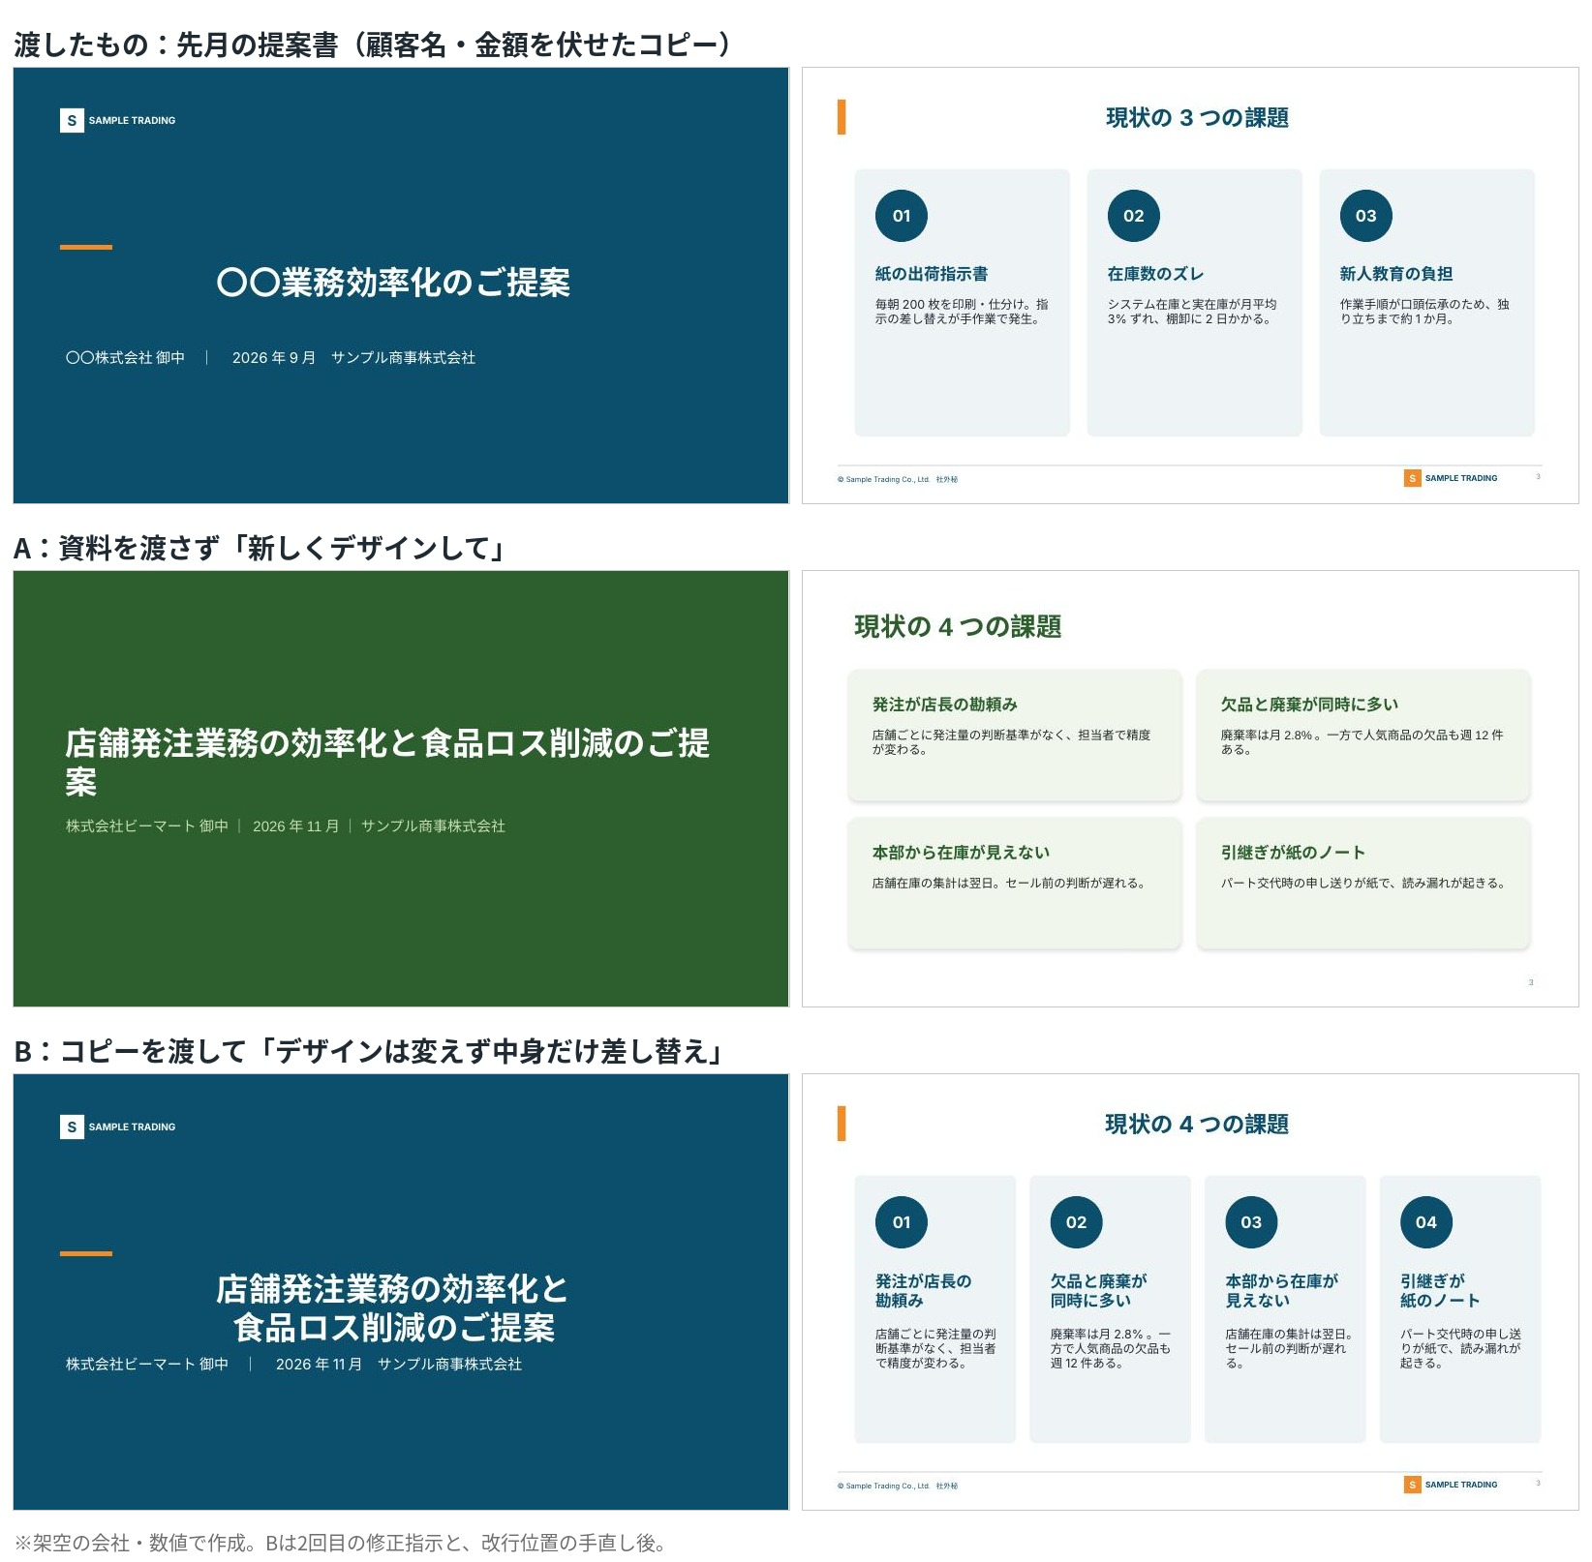The height and width of the screenshot is (1562, 1592).
Task: Click section A's card "発注が店長の勘頼み"
Action: pyautogui.click(x=1015, y=736)
